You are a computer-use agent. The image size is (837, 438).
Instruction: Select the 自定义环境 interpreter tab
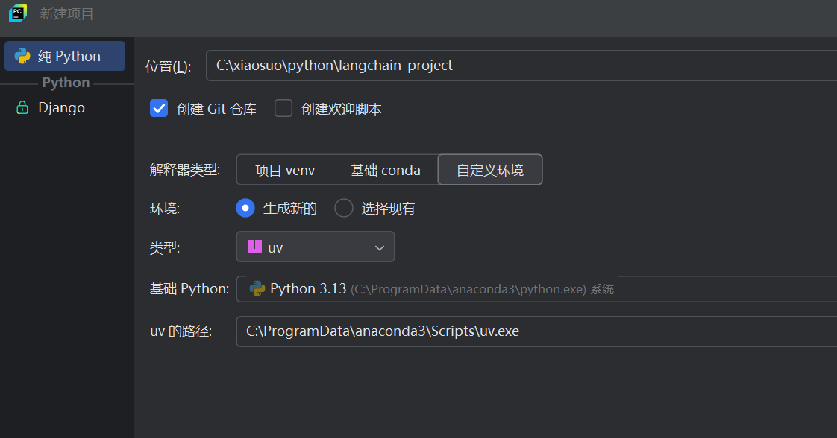pos(490,171)
